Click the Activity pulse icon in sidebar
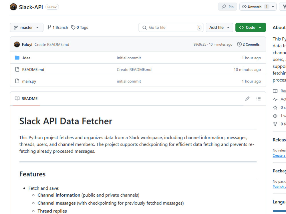286x214 pixels. tap(275, 99)
